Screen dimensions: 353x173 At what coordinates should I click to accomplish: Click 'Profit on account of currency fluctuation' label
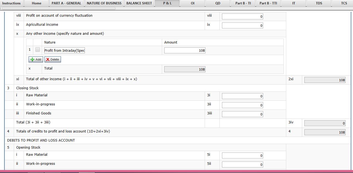click(x=59, y=15)
